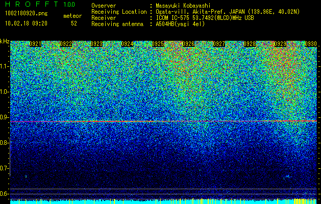Click the meteor label
The width and height of the screenshot is (321, 204).
point(72,16)
